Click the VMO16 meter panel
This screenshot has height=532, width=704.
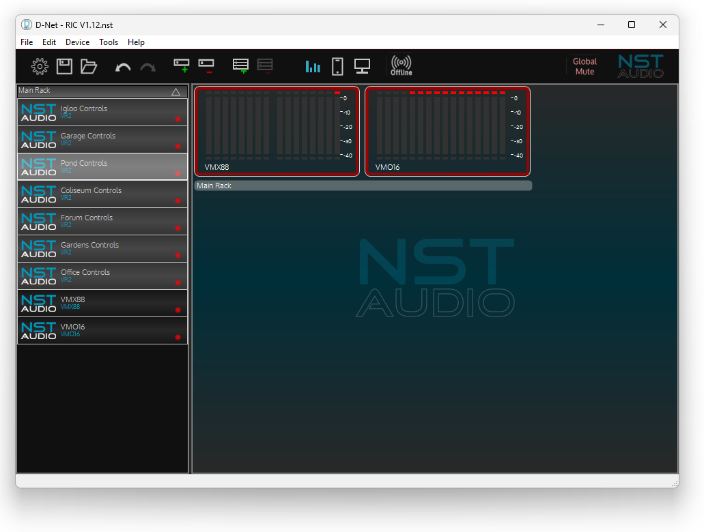click(447, 131)
